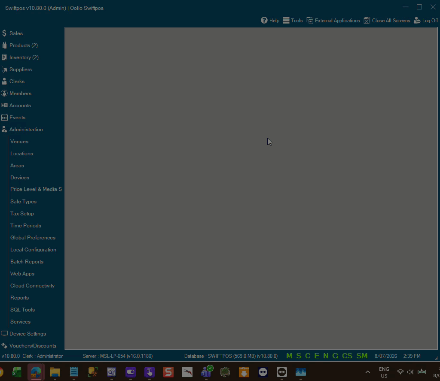The image size is (440, 381).
Task: Click the ENG US language indicator
Action: point(384,372)
